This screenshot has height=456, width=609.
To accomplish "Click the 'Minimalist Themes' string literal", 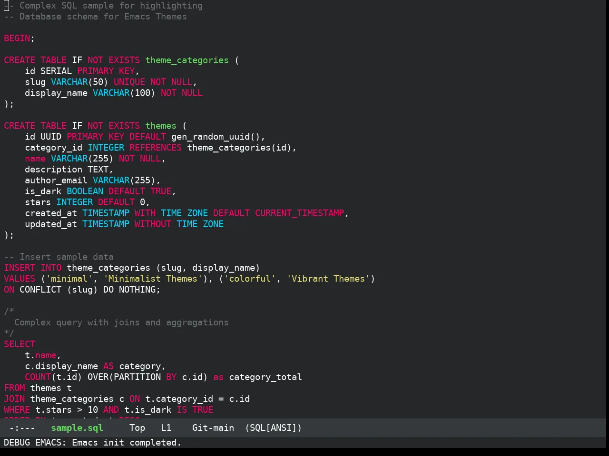I will point(153,279).
